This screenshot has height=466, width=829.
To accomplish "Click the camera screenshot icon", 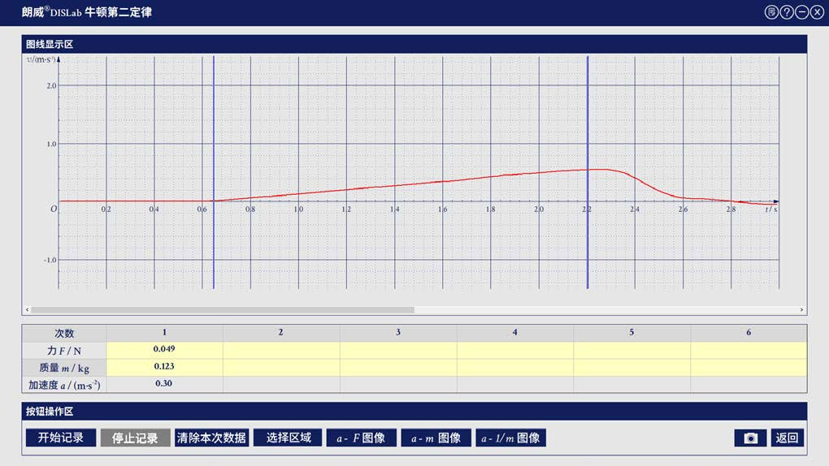I will point(750,438).
